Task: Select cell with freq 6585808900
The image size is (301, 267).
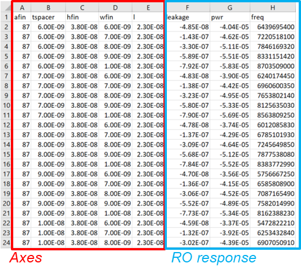Action: point(273,184)
